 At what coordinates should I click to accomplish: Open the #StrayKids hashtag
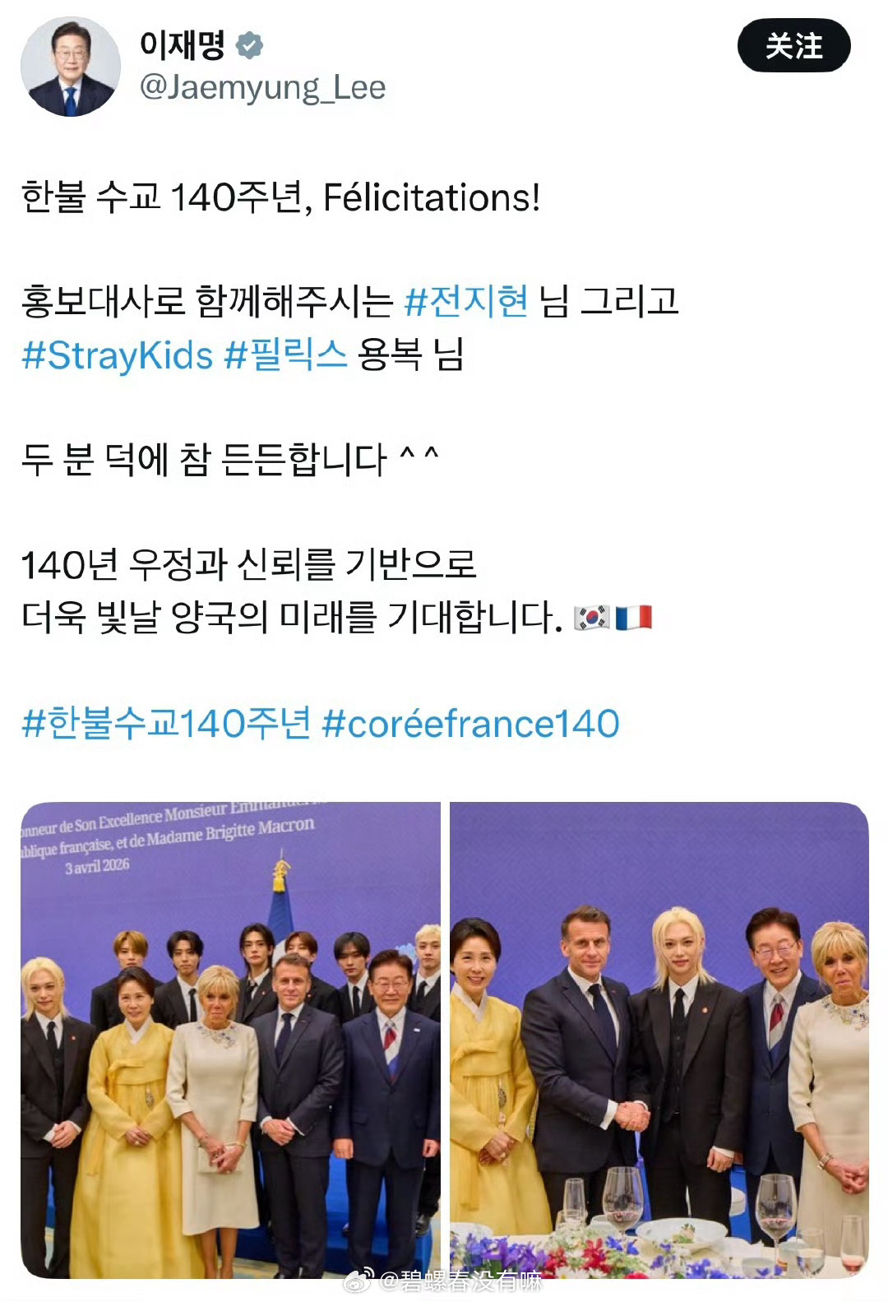point(118,355)
